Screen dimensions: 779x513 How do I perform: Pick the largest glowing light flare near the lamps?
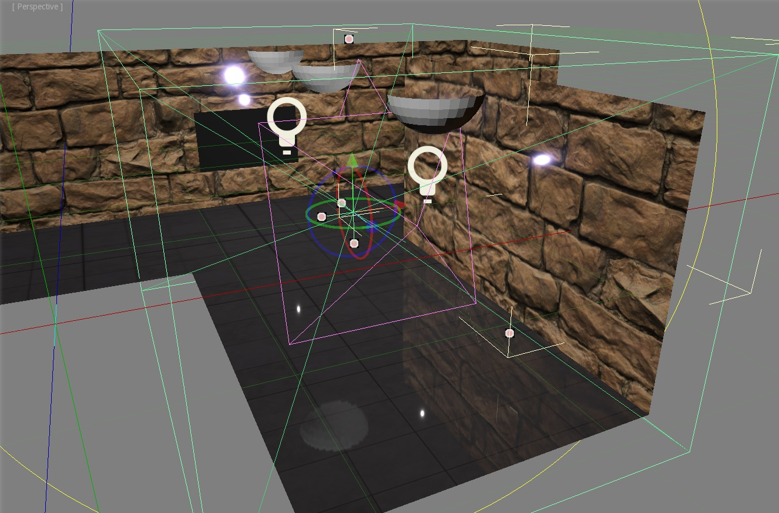click(234, 75)
